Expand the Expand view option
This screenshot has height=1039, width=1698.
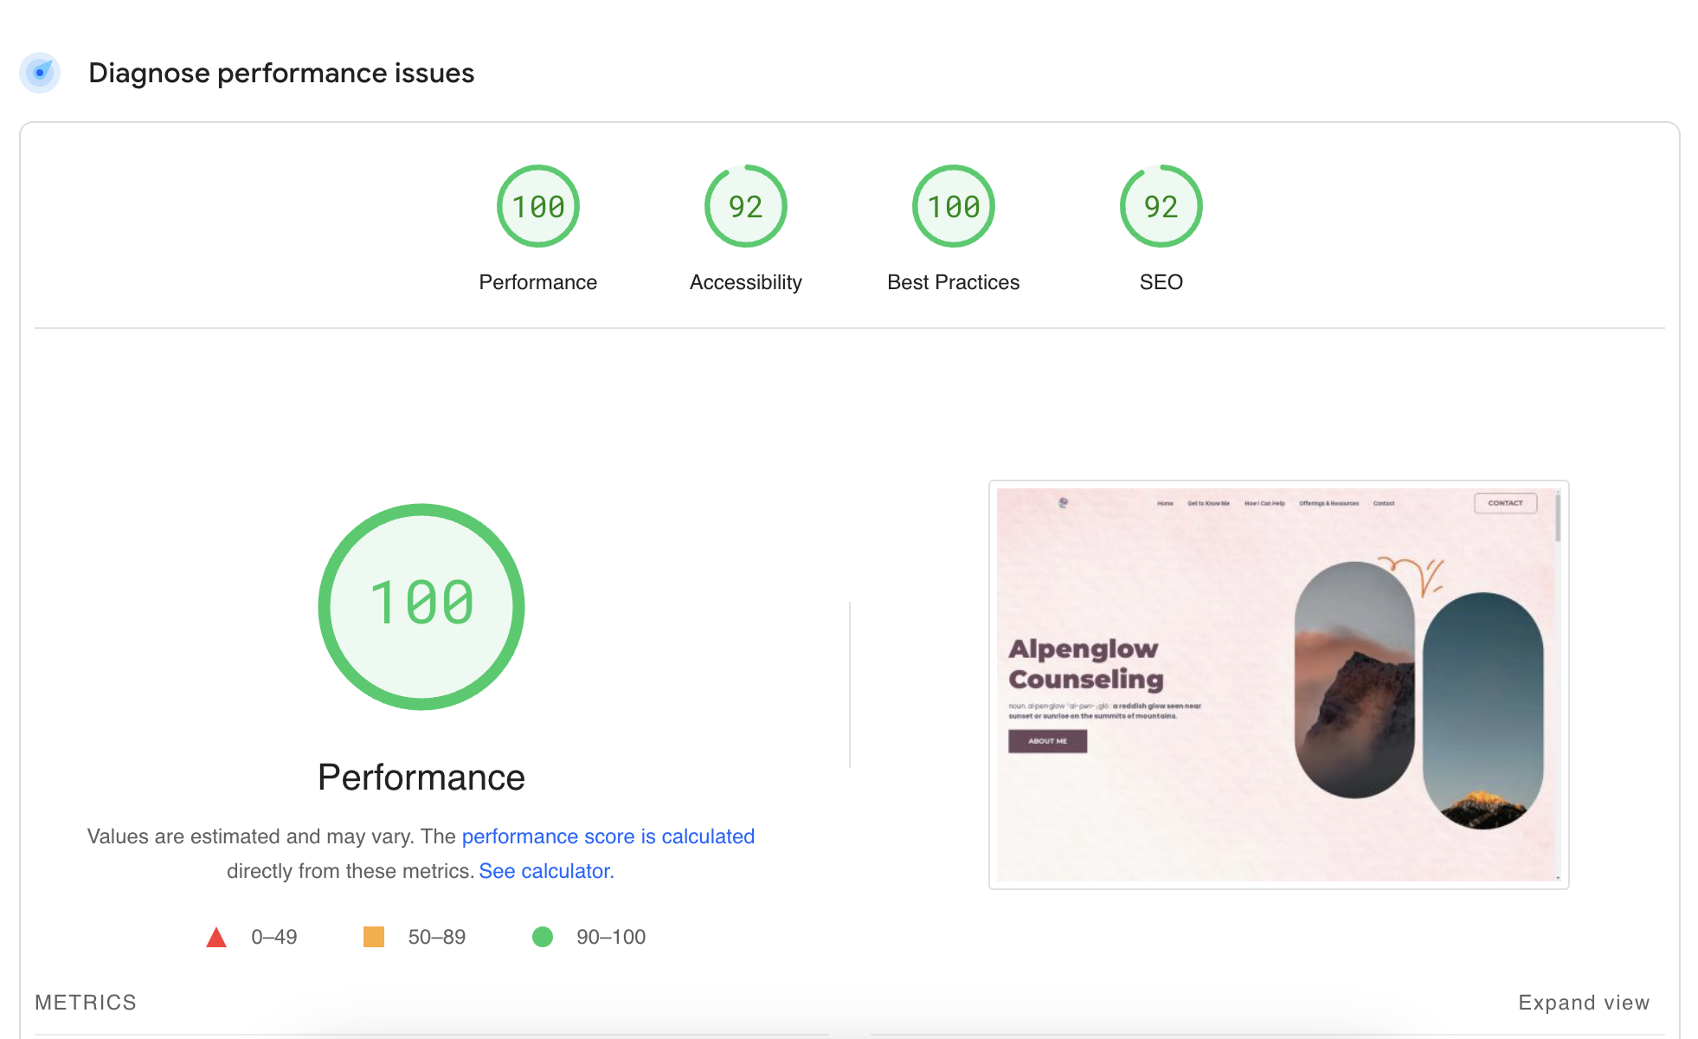pos(1585,1002)
